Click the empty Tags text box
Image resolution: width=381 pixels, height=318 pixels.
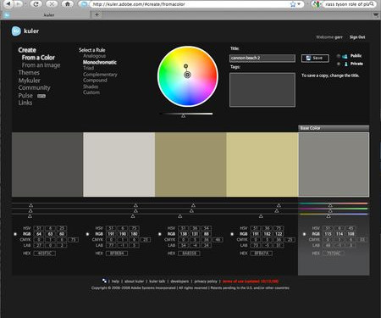tap(262, 90)
